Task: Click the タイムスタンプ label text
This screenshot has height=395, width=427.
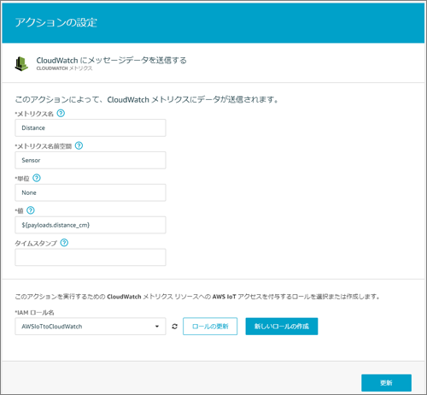Action: tap(36, 243)
